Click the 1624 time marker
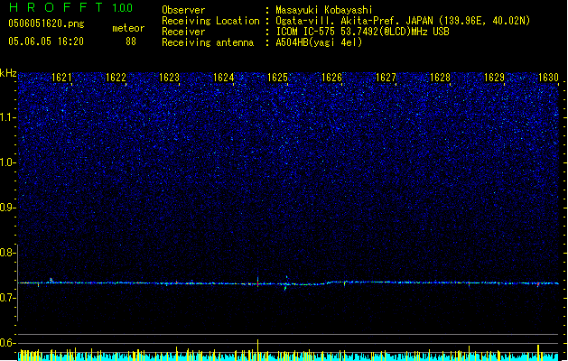568x361 pixels. click(x=224, y=77)
